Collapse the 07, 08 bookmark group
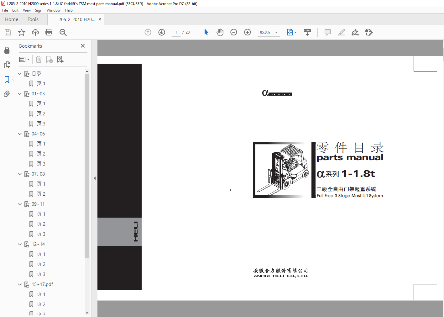 tap(20, 174)
